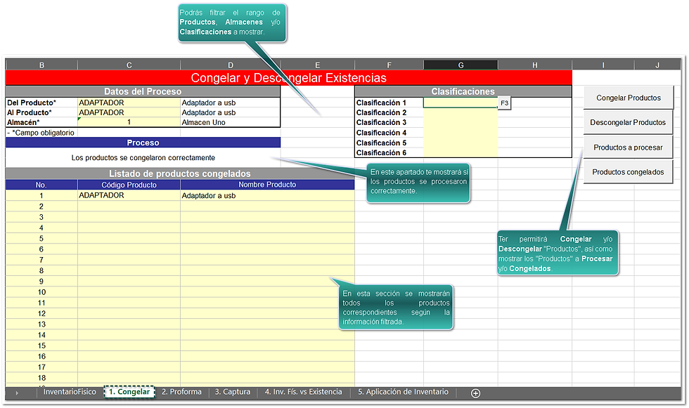Click the Al Producto code cell ADAPTADOR
Screen dimensions: 689x408
(x=129, y=113)
